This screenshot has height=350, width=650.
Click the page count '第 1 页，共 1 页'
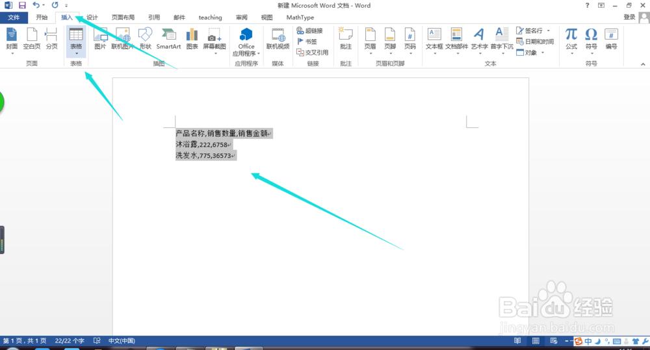[x=25, y=340]
